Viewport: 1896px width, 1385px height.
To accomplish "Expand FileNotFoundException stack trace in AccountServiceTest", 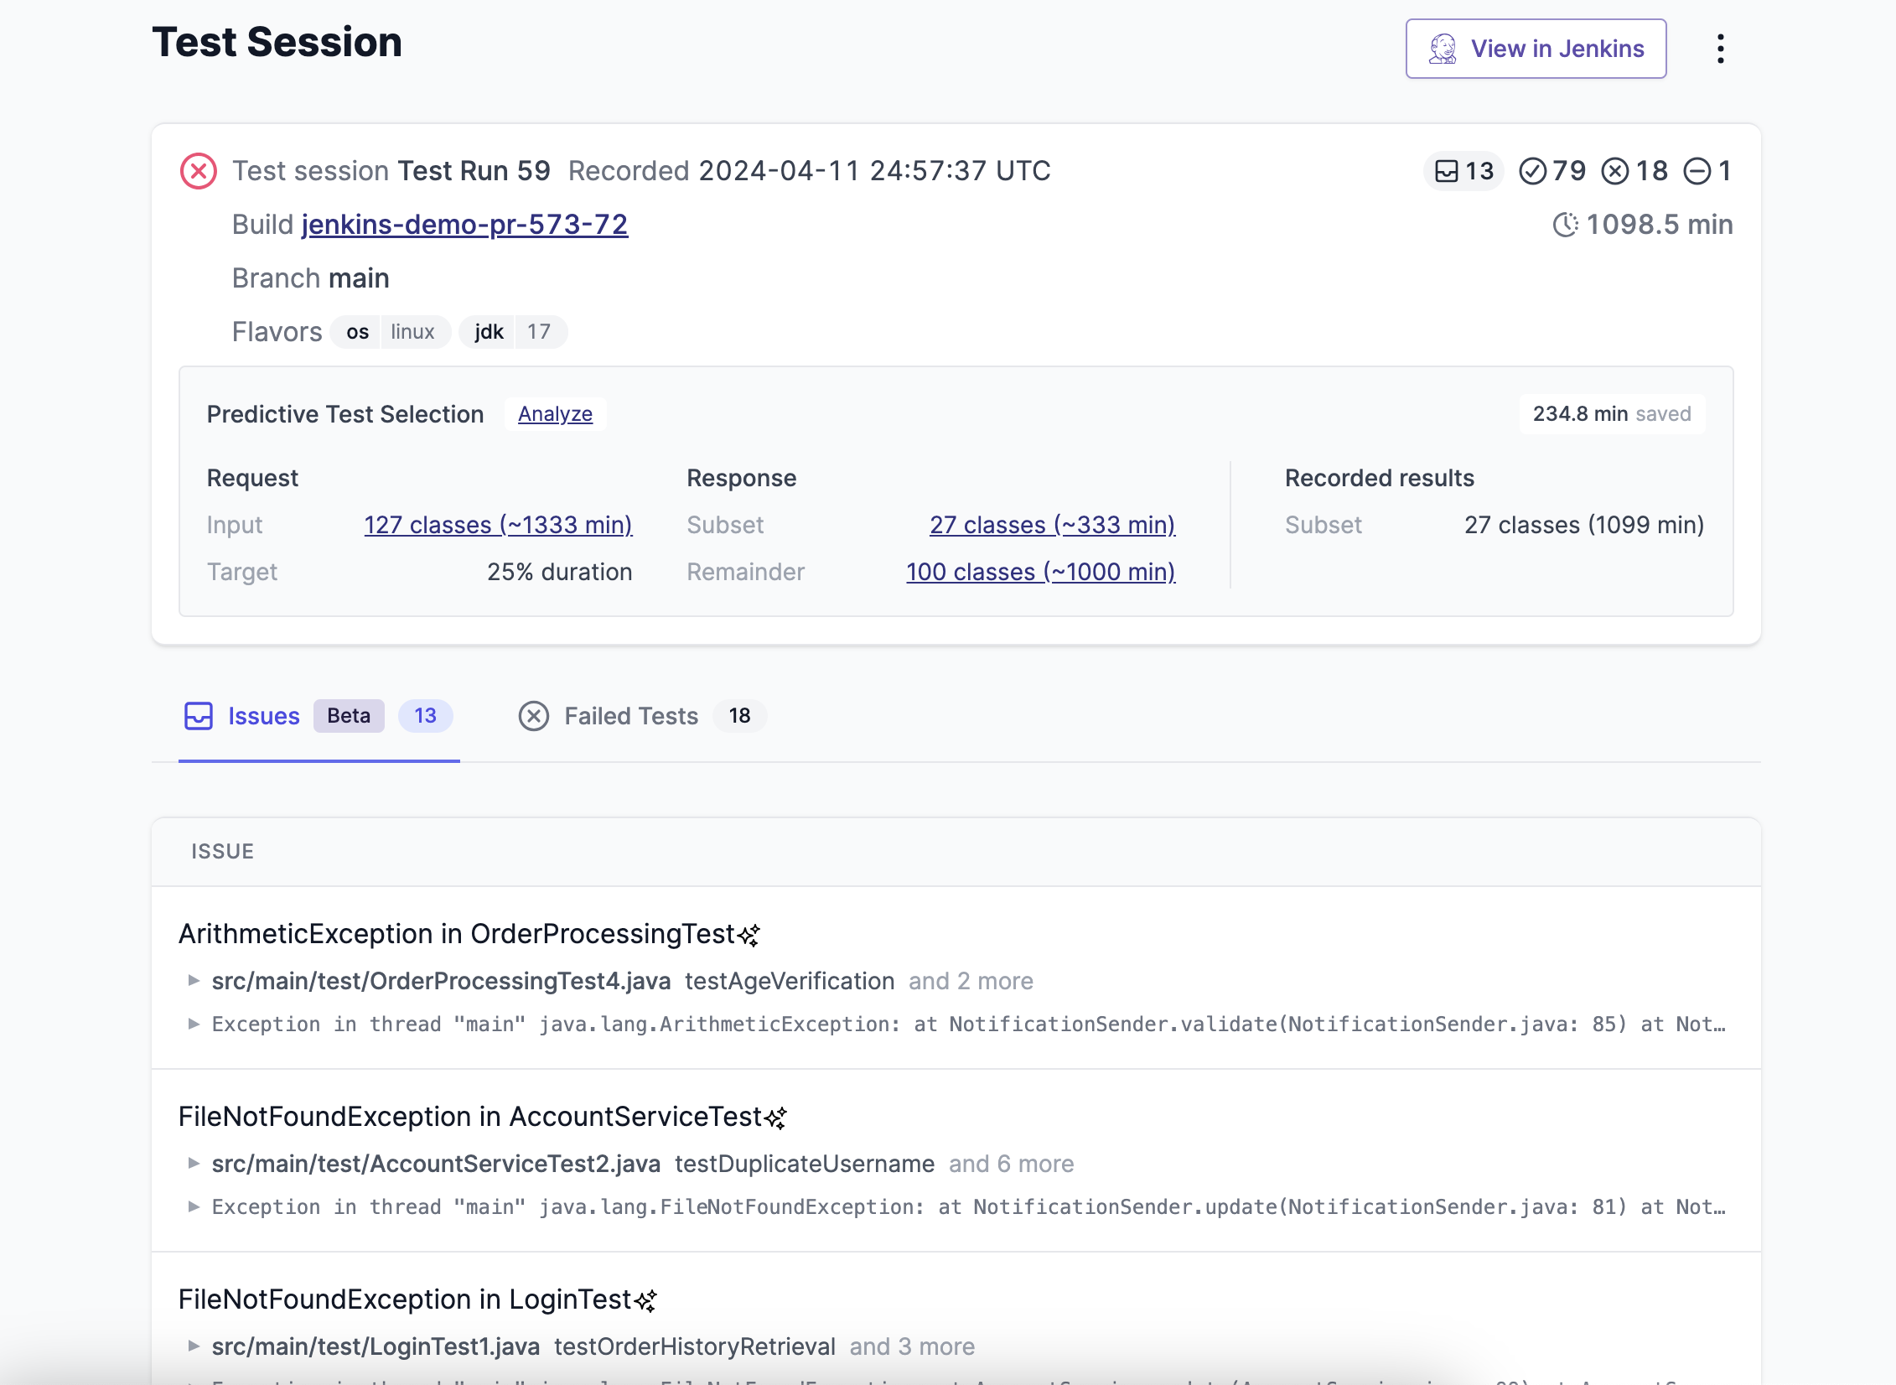I will [194, 1207].
